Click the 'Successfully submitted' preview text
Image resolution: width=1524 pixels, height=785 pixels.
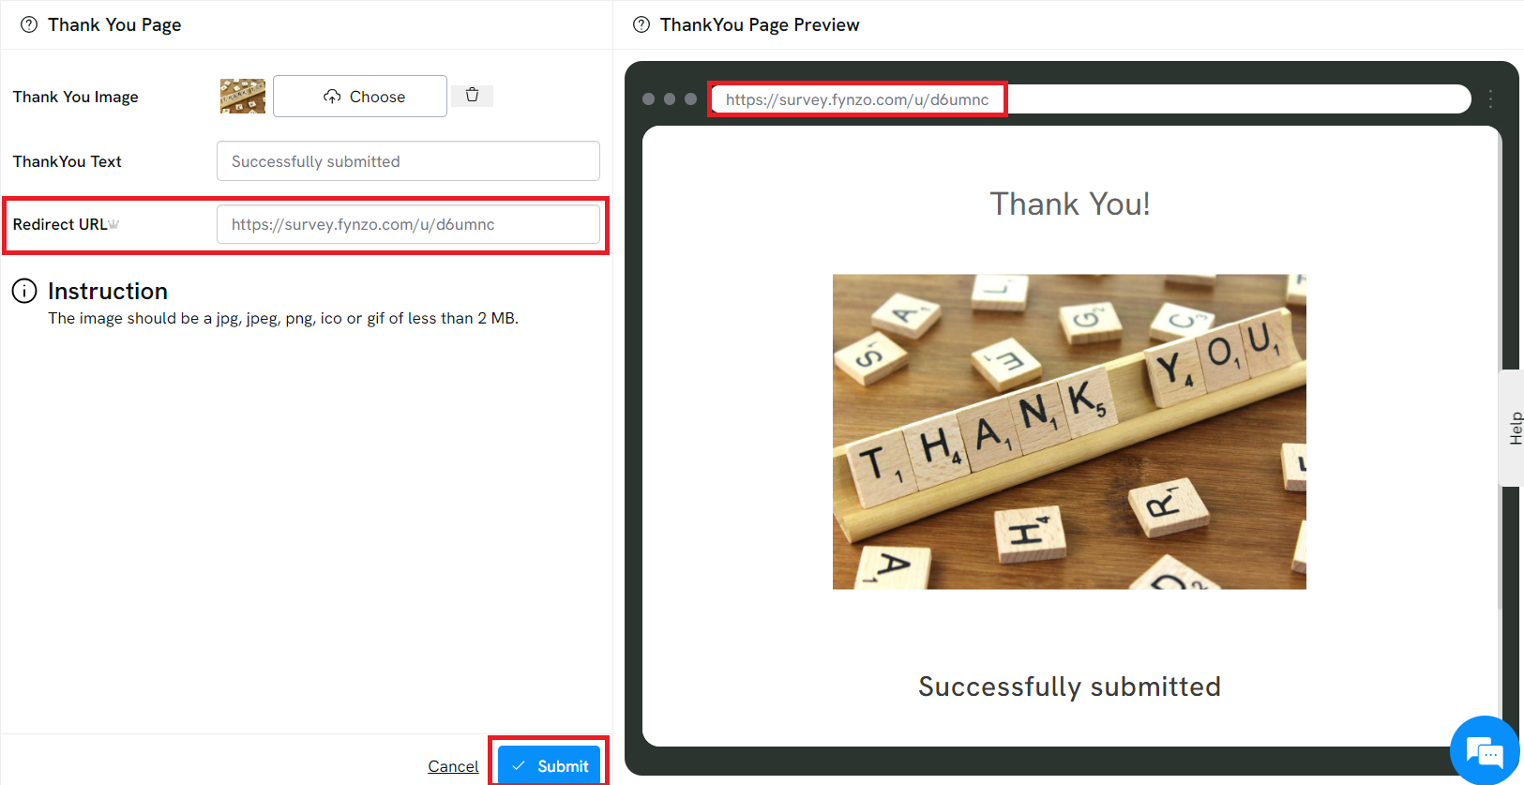click(x=1069, y=687)
